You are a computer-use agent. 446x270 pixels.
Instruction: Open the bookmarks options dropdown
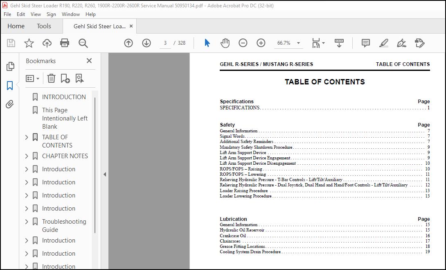(32, 78)
